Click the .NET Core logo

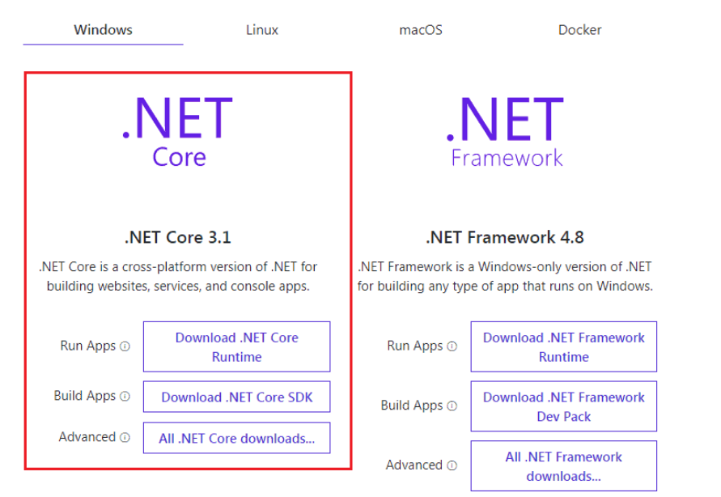[178, 131]
